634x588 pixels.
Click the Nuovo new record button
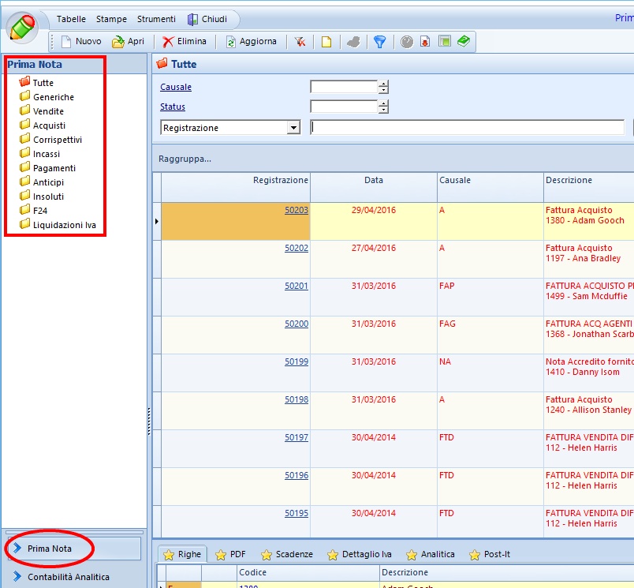click(x=80, y=42)
